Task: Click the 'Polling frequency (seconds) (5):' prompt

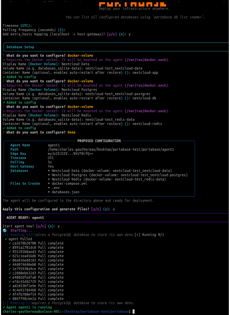Action: point(34,30)
